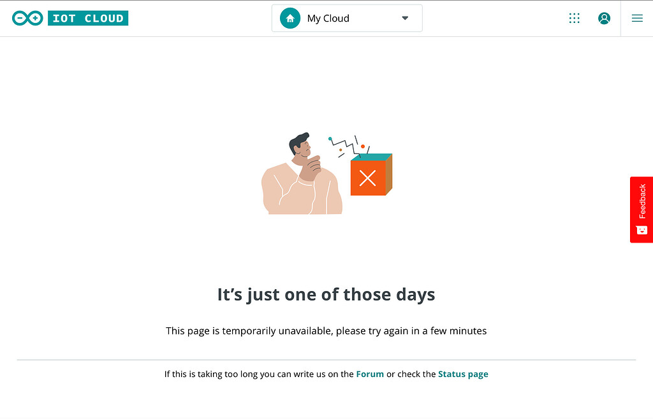Open the hamburger navigation menu
The image size is (653, 419).
(x=637, y=18)
